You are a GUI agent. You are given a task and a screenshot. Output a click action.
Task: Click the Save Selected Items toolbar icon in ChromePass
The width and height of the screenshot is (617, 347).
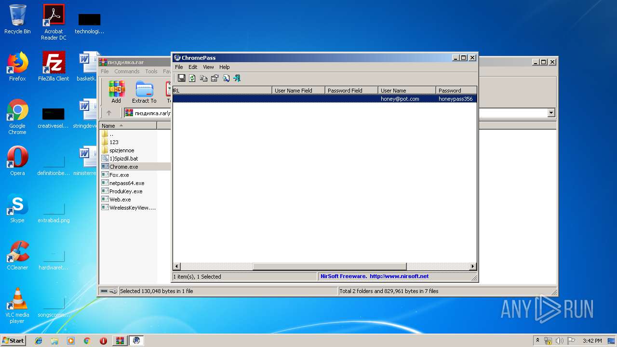(182, 78)
